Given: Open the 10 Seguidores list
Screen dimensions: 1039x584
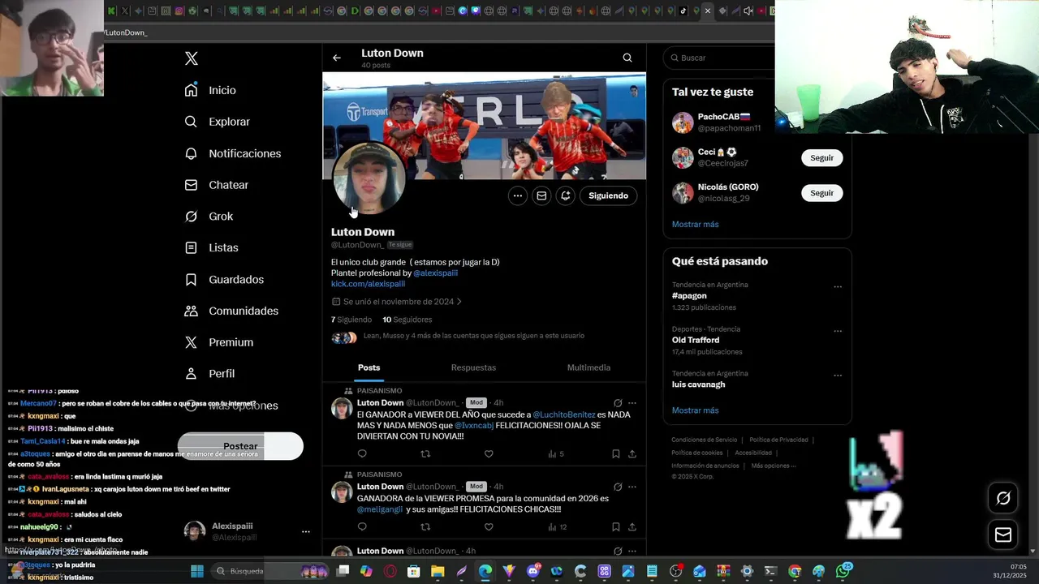Looking at the screenshot, I should 407,320.
